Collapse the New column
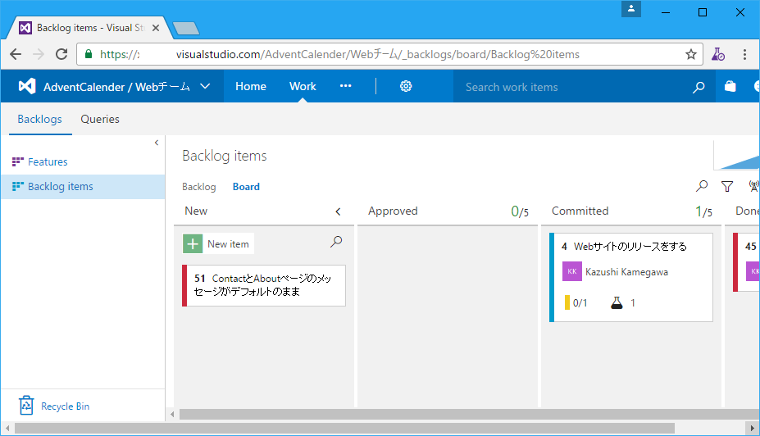Screen dimensions: 760x436 338,211
